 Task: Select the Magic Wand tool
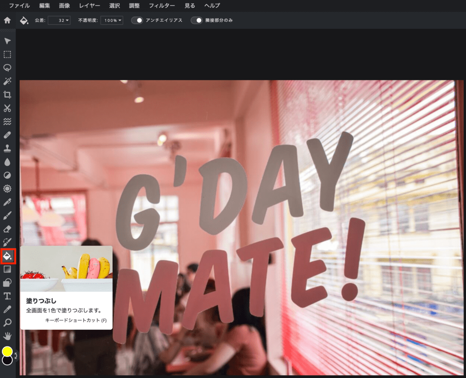coord(7,81)
